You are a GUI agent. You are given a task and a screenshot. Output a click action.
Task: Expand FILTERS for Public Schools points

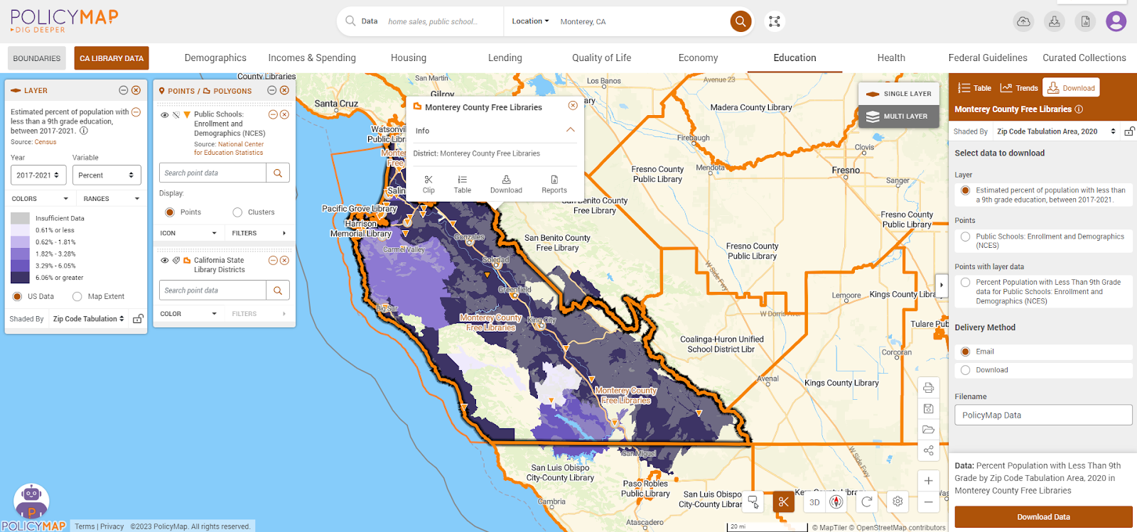(x=259, y=233)
